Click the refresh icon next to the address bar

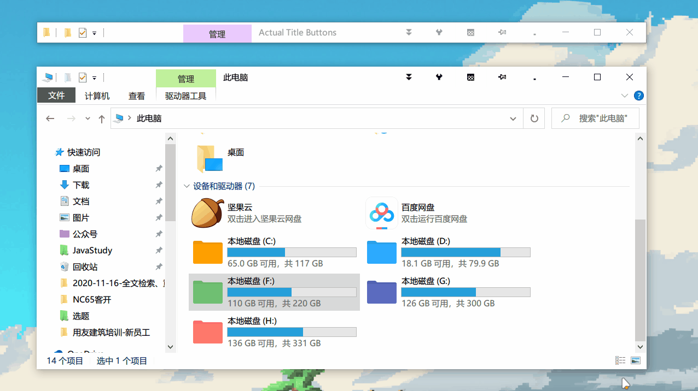(533, 118)
